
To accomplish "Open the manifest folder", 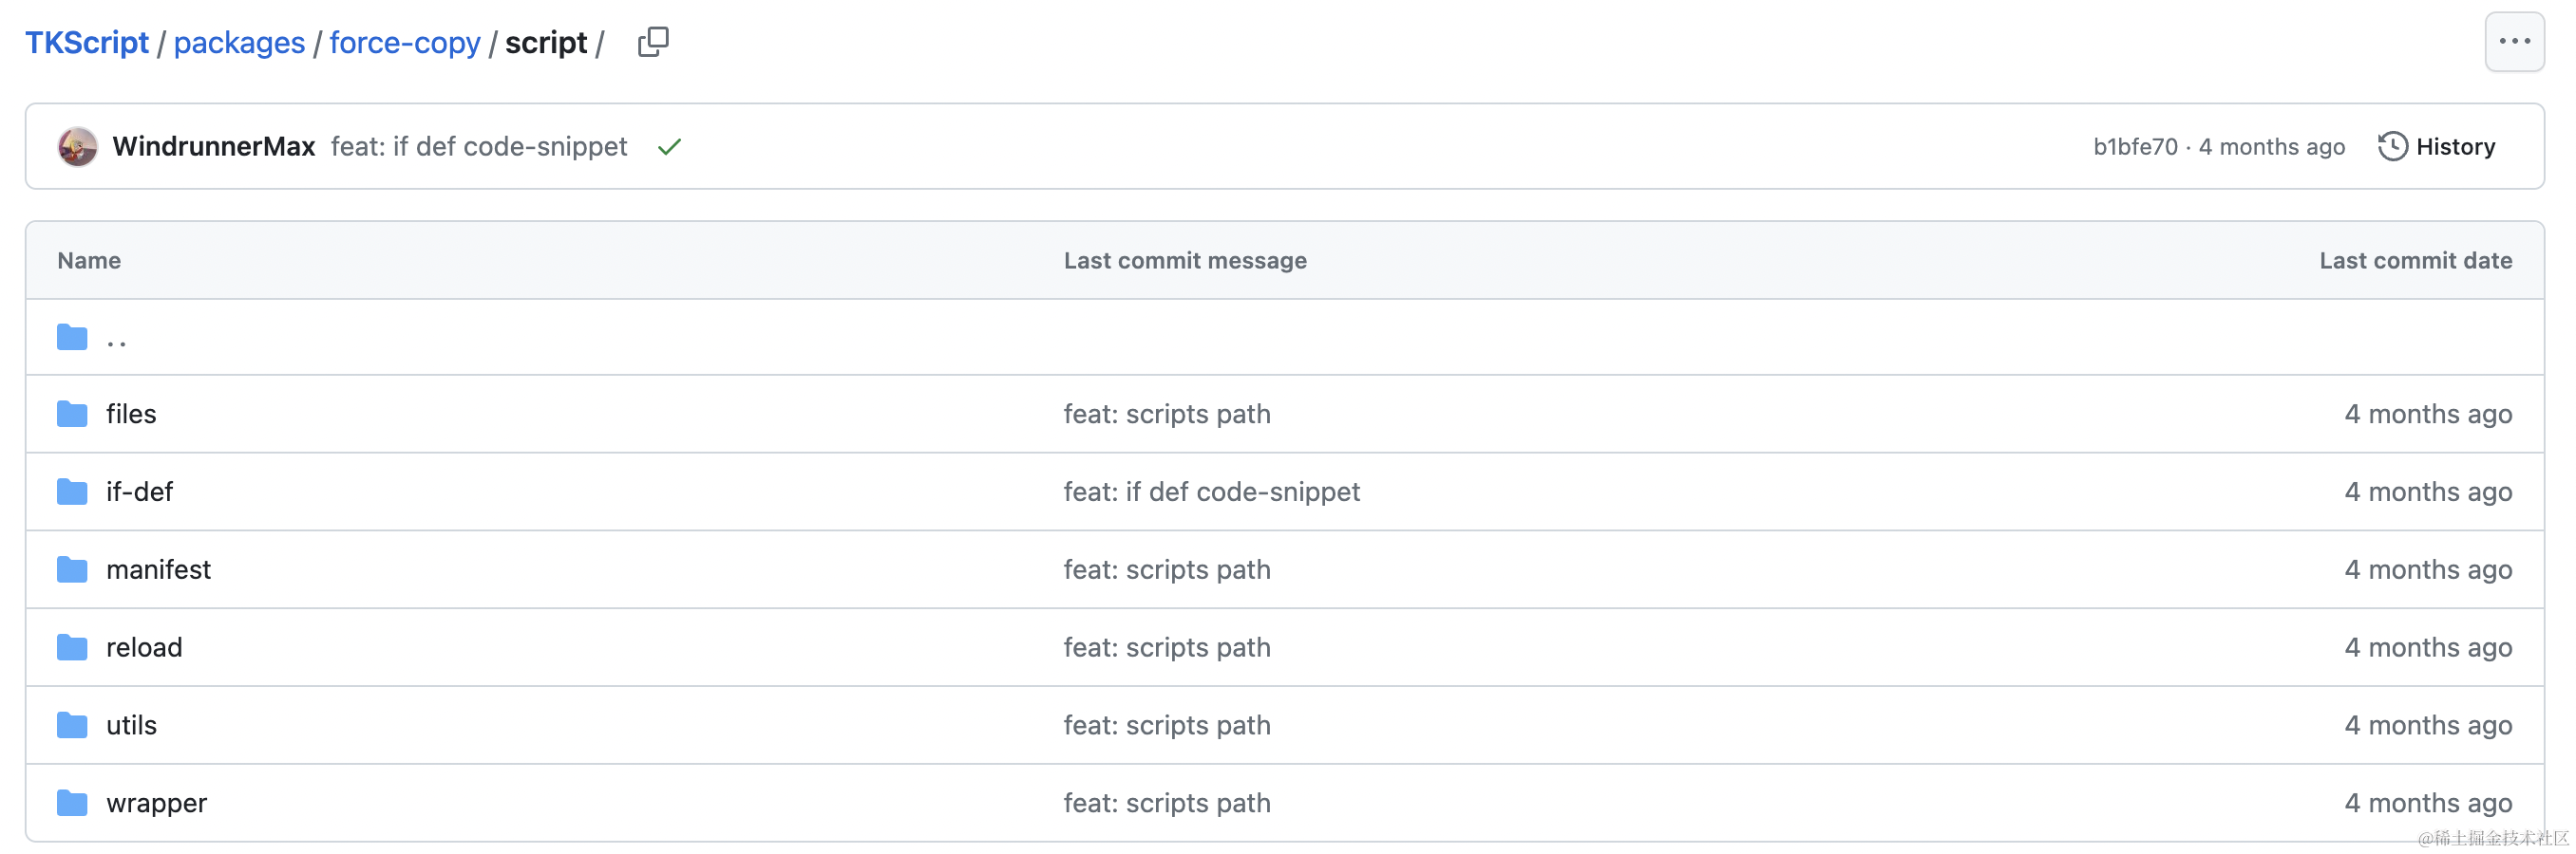I will pyautogui.click(x=158, y=569).
